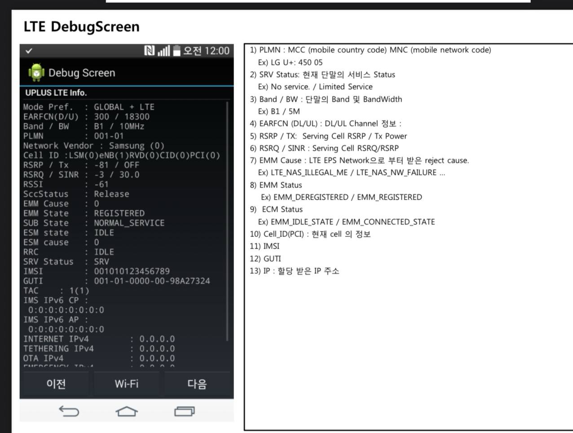Click the RSRP / Tx -81 / OFF row
573x433 pixels.
[81, 165]
